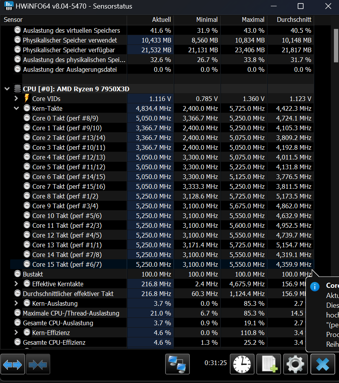Select Physikalischer Speicher verfügbar row
This screenshot has width=339, height=383.
[x=162, y=50]
